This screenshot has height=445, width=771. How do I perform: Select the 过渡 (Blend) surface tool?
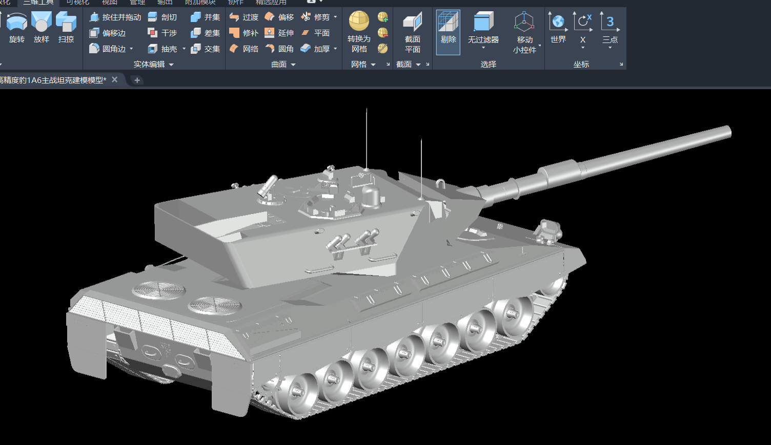pos(244,17)
